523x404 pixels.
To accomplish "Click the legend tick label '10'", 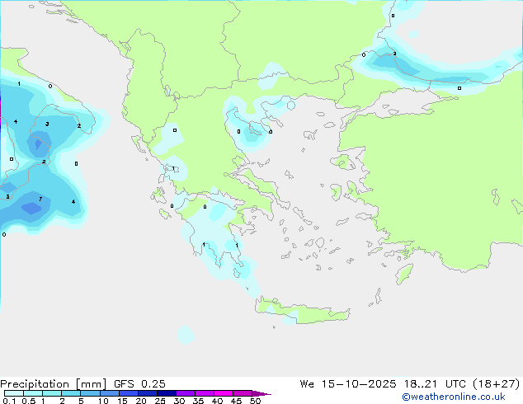I will [103, 401].
